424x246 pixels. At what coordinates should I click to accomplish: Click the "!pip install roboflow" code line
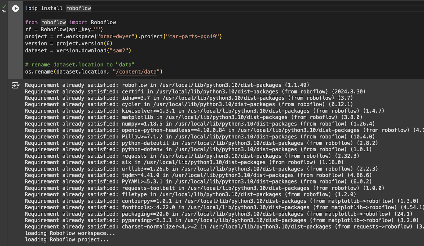[x=58, y=8]
